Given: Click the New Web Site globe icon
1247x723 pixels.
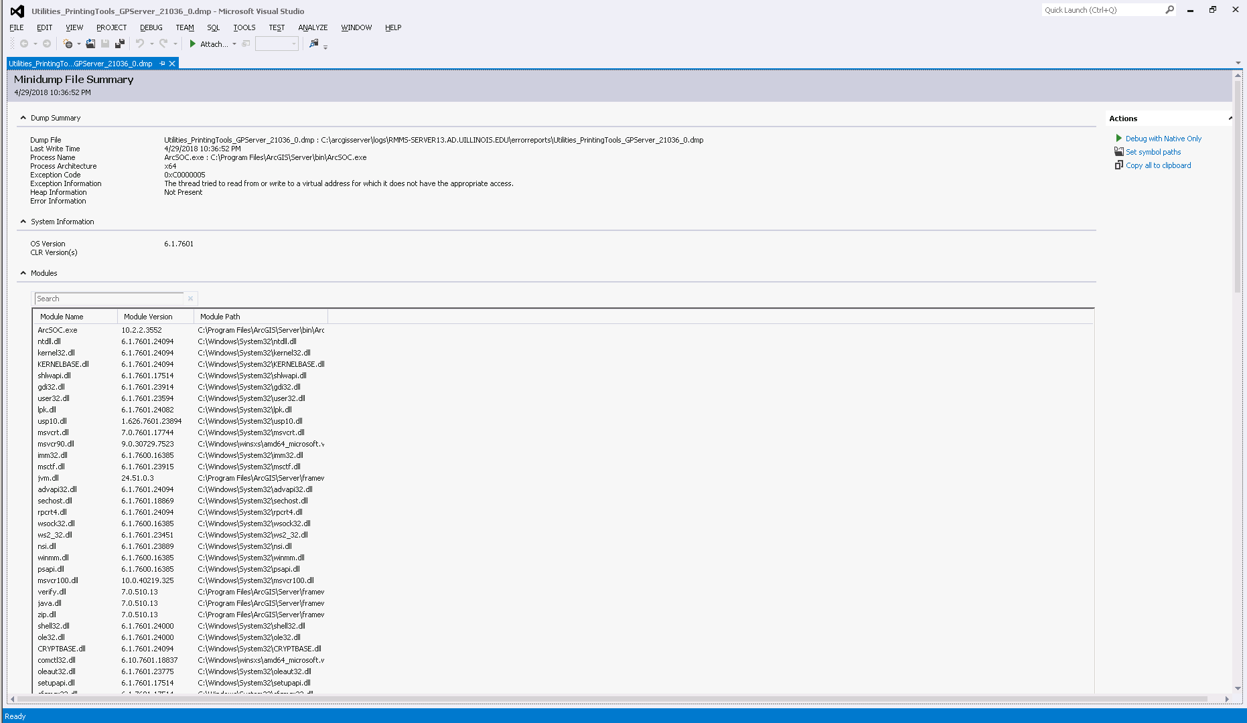Looking at the screenshot, I should click(68, 44).
